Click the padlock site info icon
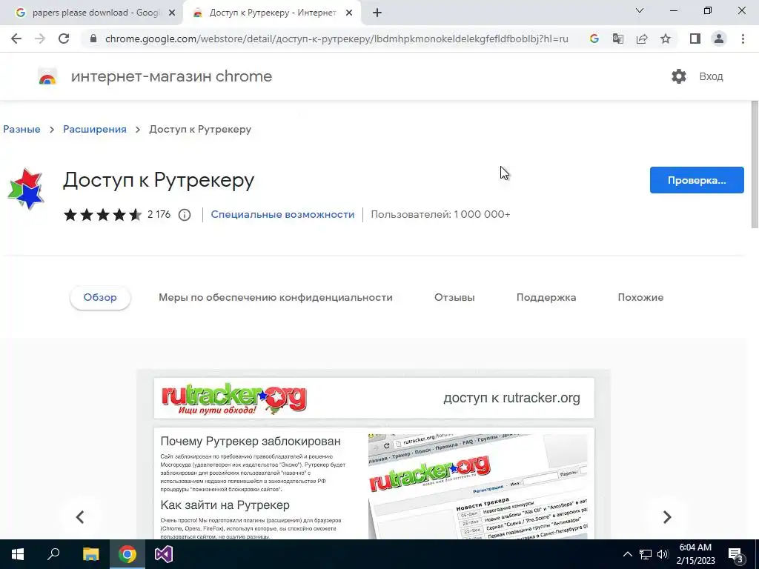This screenshot has width=759, height=569. click(93, 39)
